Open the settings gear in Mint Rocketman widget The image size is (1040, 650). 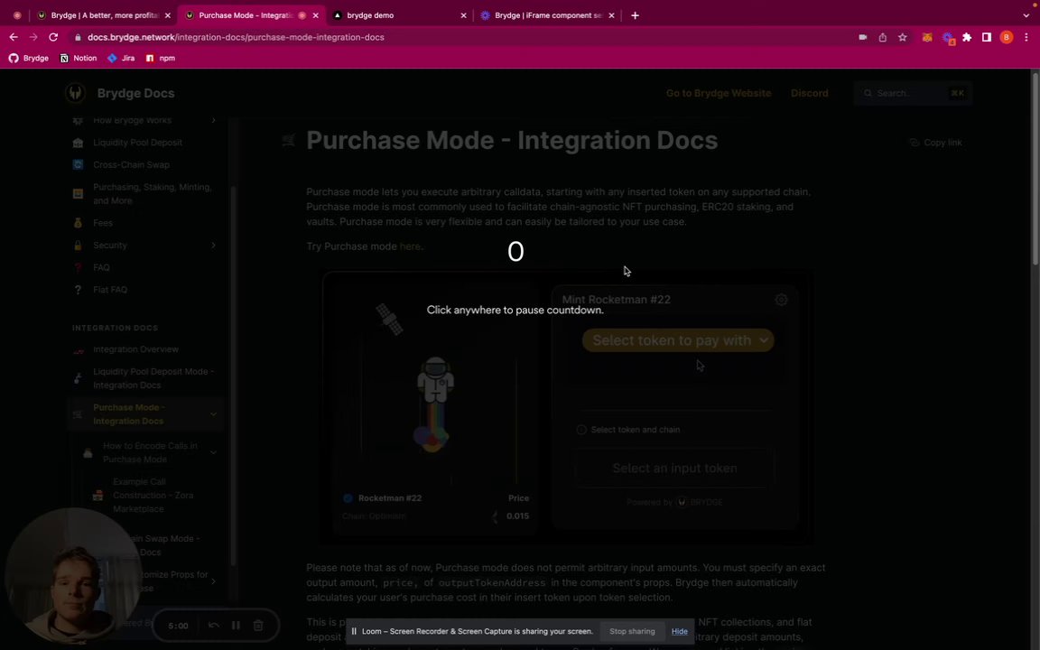(x=781, y=300)
